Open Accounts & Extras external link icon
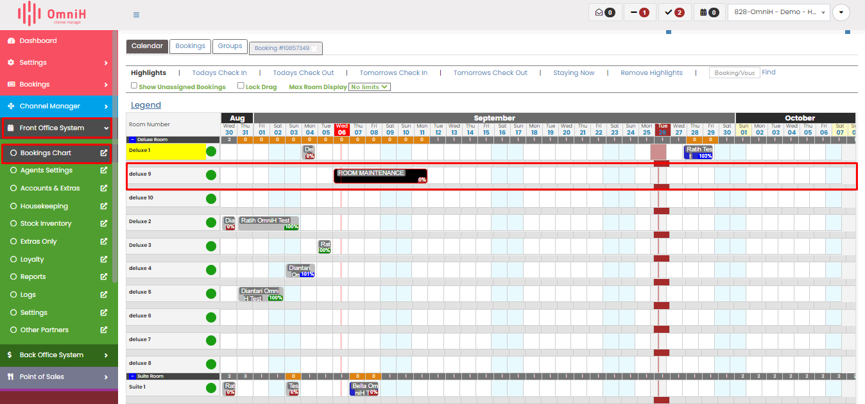Image resolution: width=865 pixels, height=404 pixels. coord(104,189)
